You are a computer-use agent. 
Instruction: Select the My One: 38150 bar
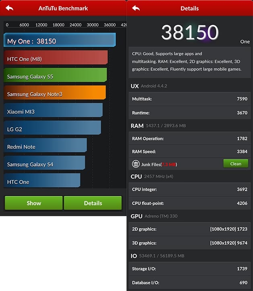pos(60,40)
